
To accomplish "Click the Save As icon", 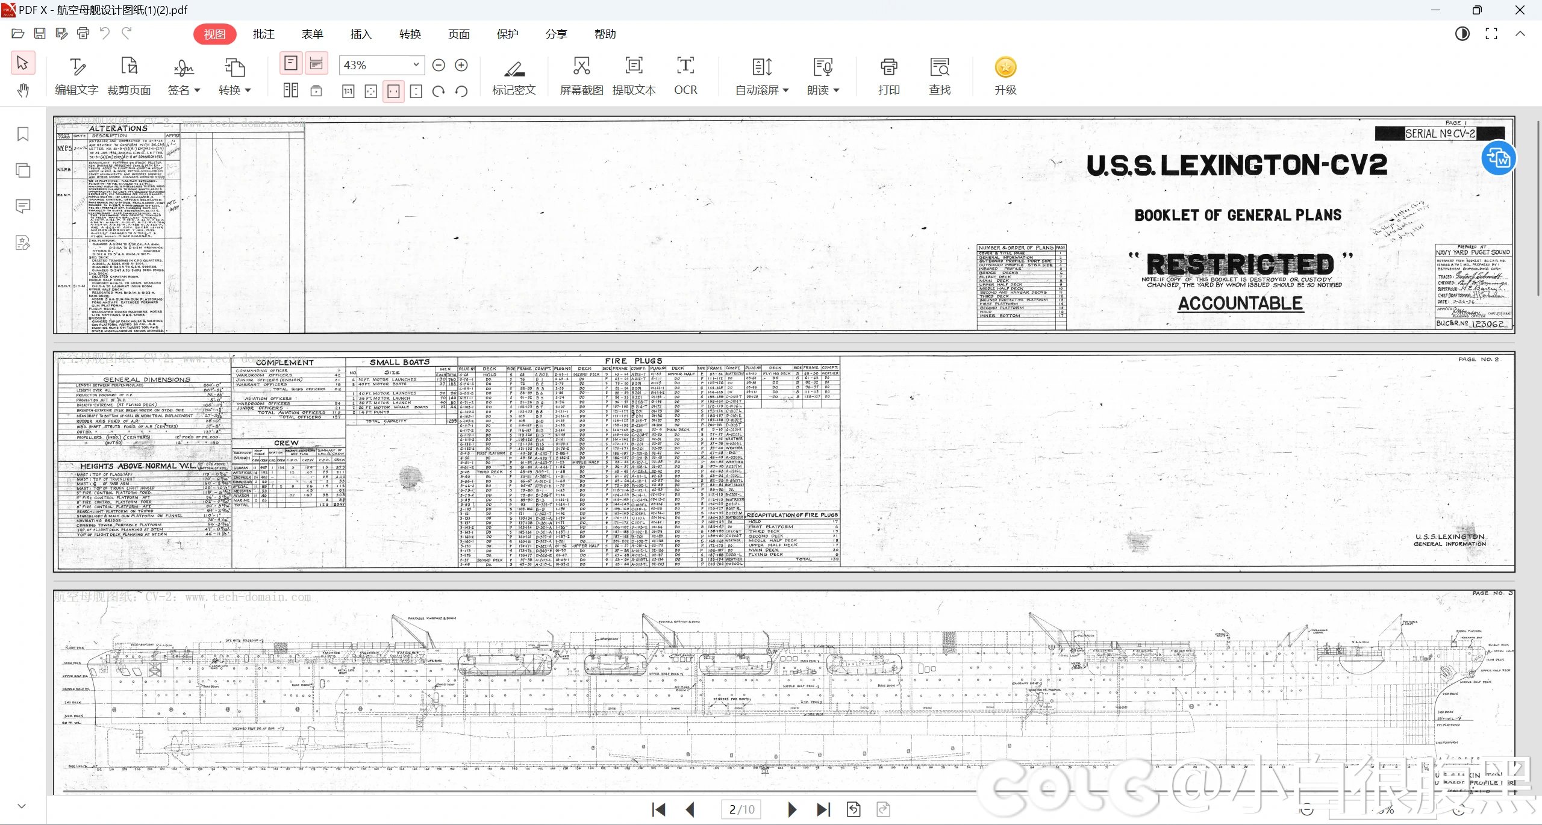I will pos(61,34).
